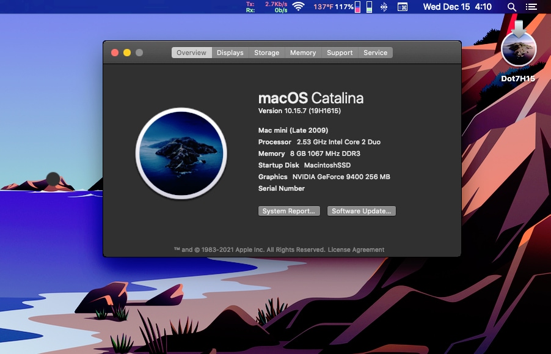Open Spotlight search magnifier icon
The image size is (551, 354).
512,7
